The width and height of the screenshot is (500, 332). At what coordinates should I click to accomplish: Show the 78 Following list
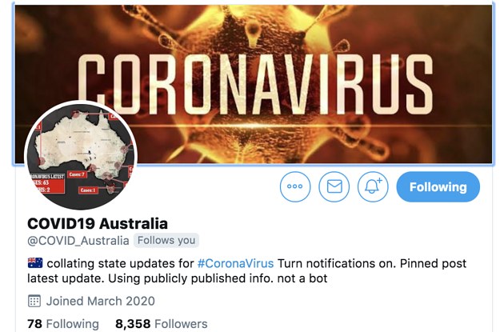click(63, 324)
